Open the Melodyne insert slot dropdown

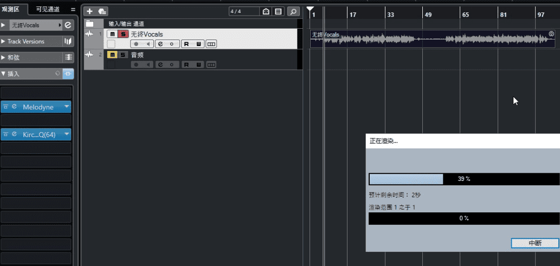pos(67,107)
